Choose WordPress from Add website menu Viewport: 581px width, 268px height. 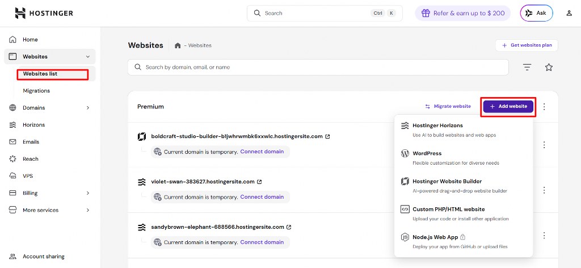pyautogui.click(x=463, y=157)
